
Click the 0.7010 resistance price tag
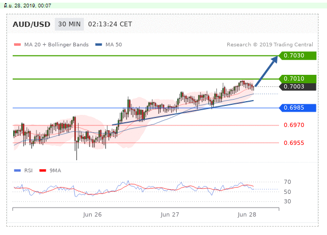[297, 79]
